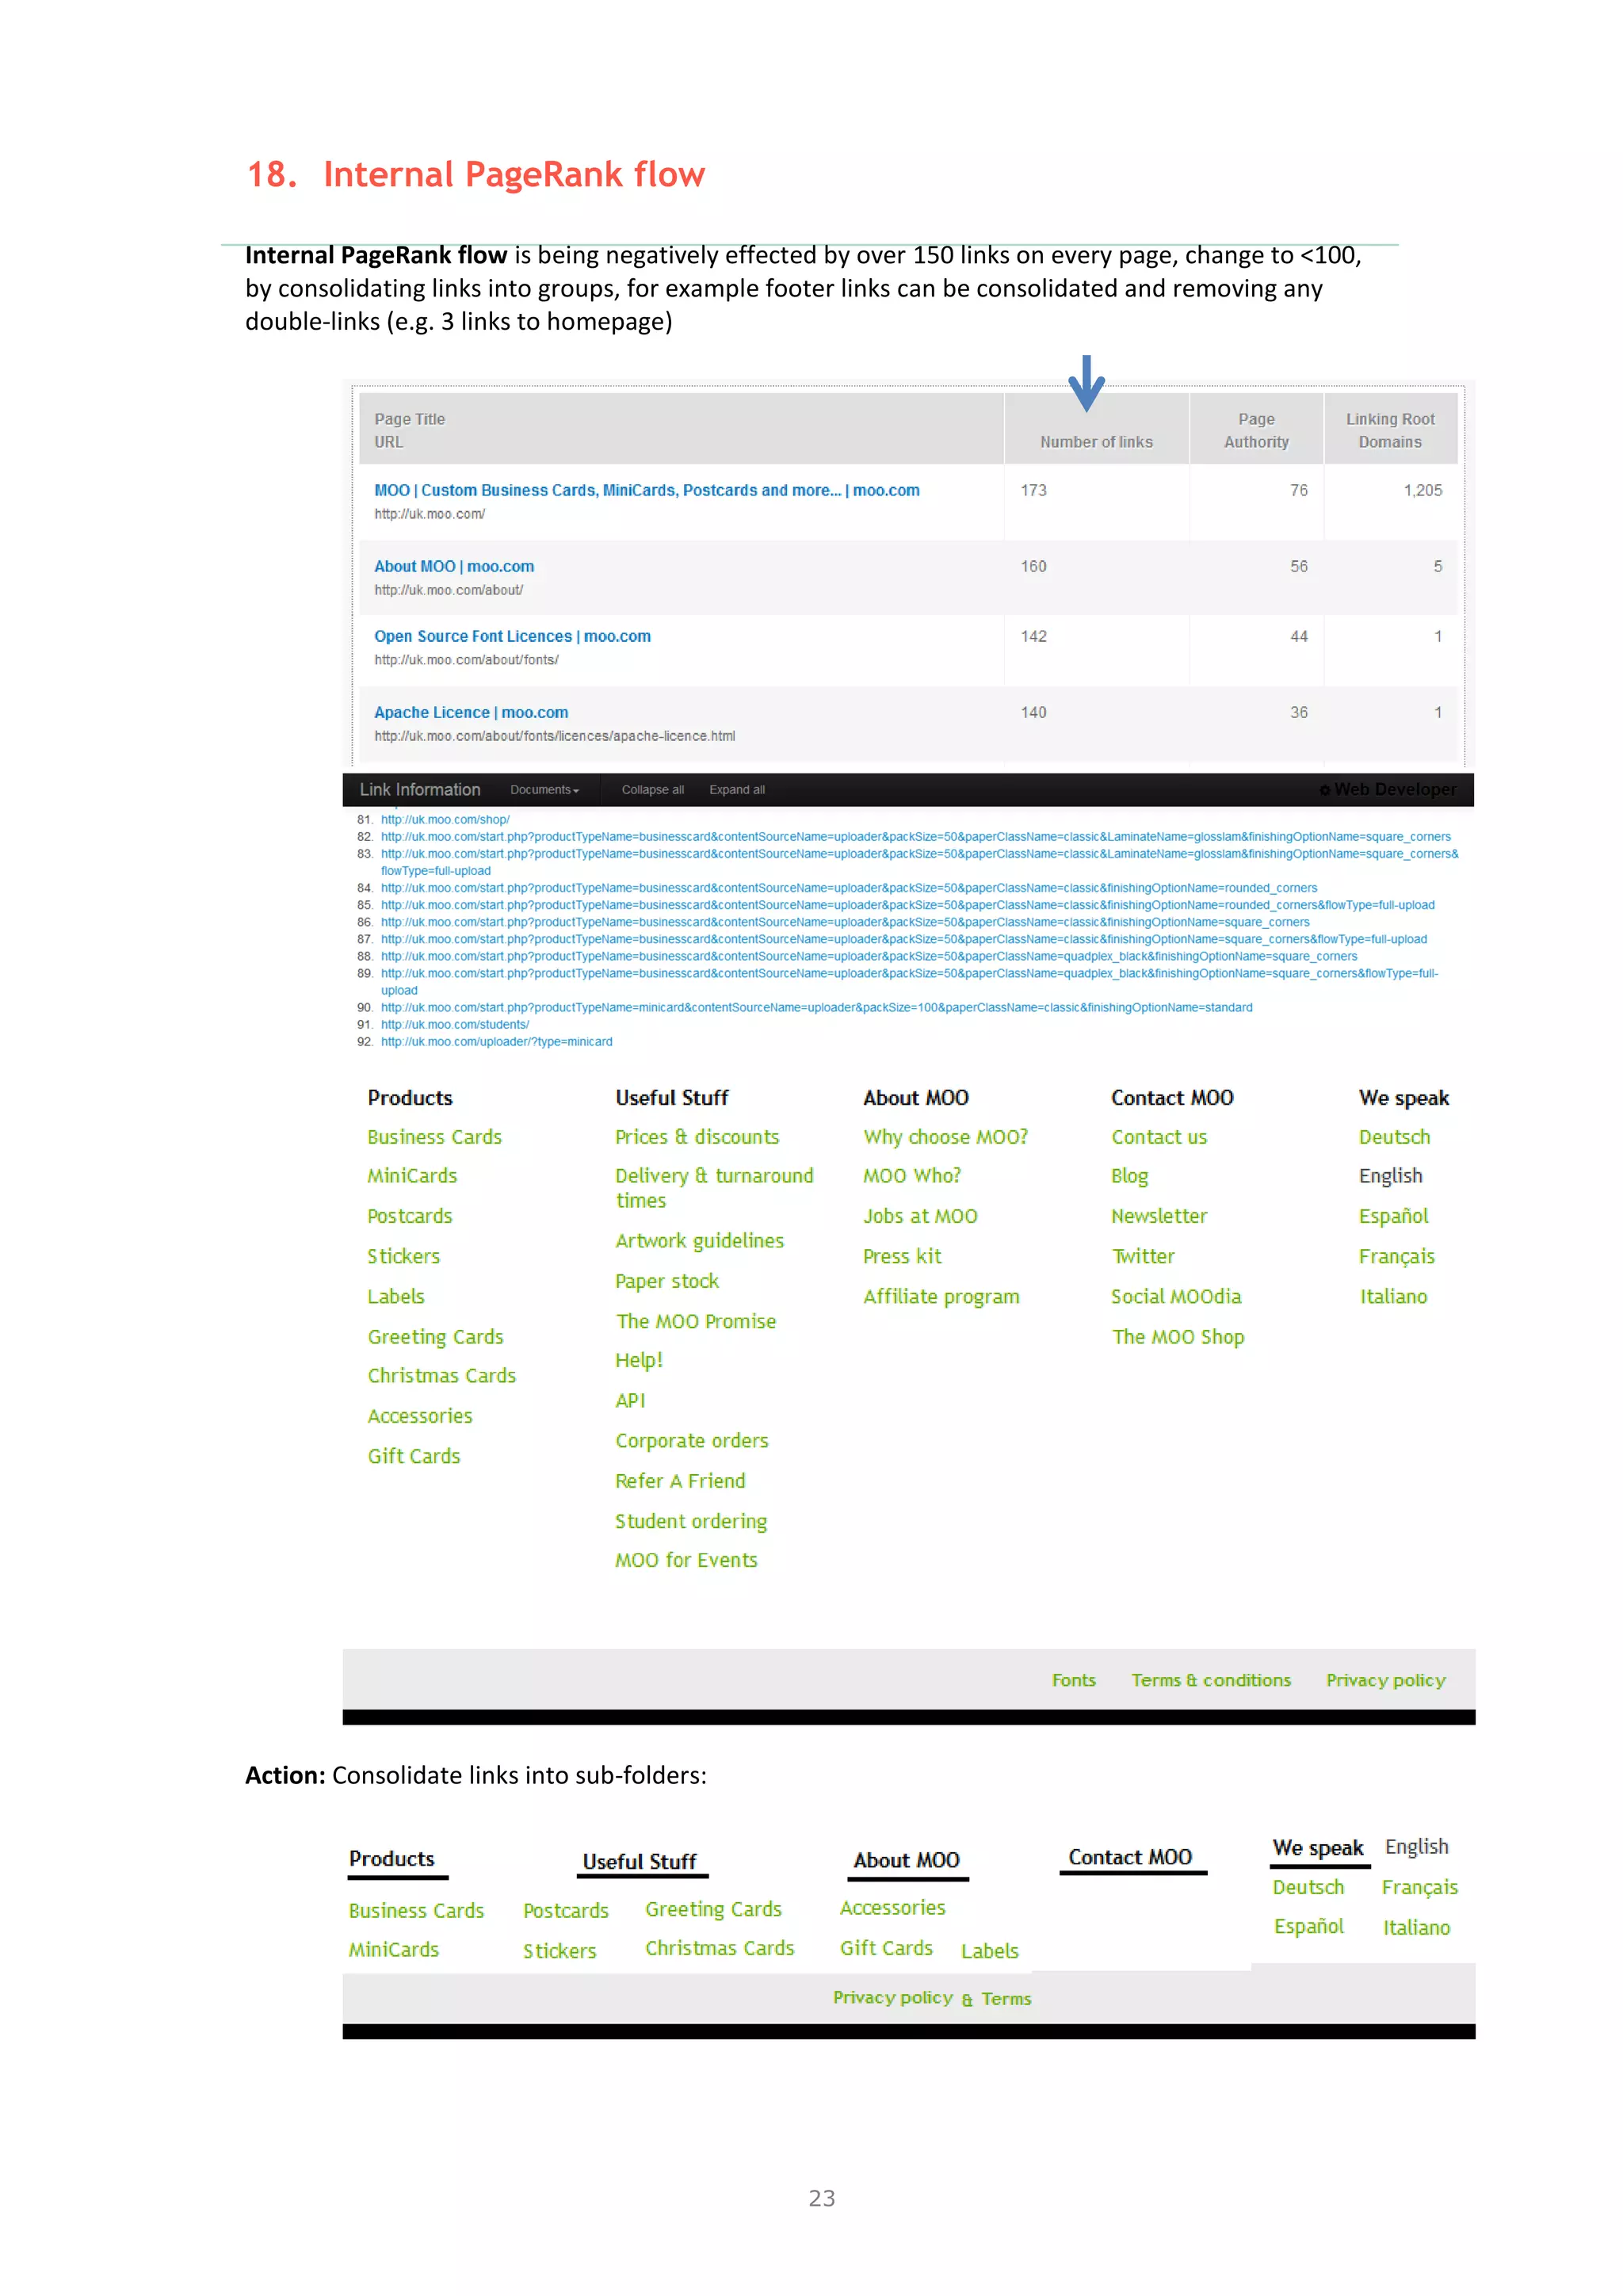Open the About MOO | moo.com link
1623x2296 pixels.
click(454, 566)
